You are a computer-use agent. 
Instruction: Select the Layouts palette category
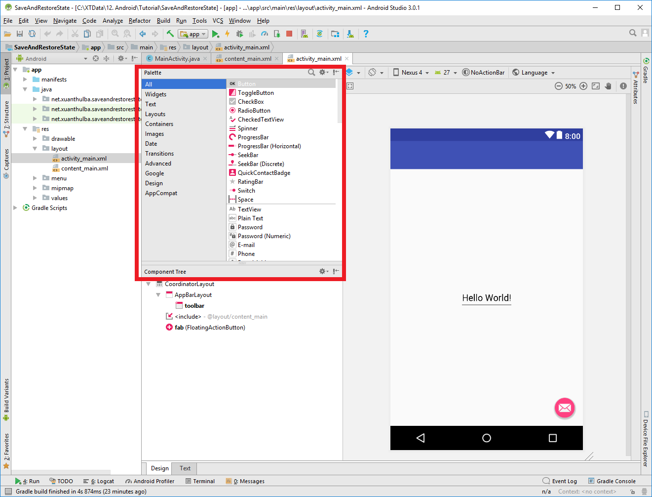(x=184, y=114)
